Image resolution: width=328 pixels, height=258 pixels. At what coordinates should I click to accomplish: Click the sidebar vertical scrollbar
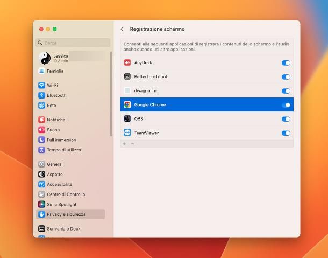pyautogui.click(x=111, y=94)
